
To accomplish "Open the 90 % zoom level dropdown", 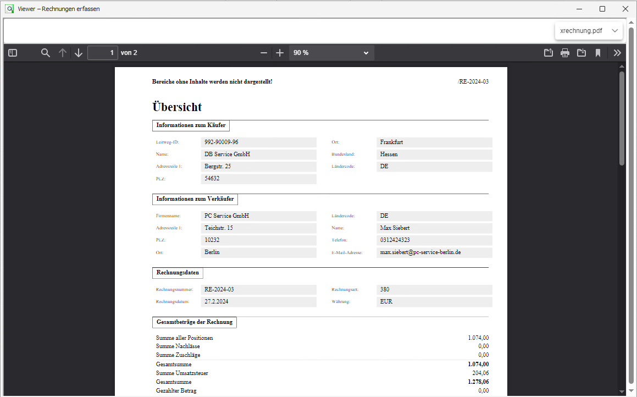I will pos(331,53).
